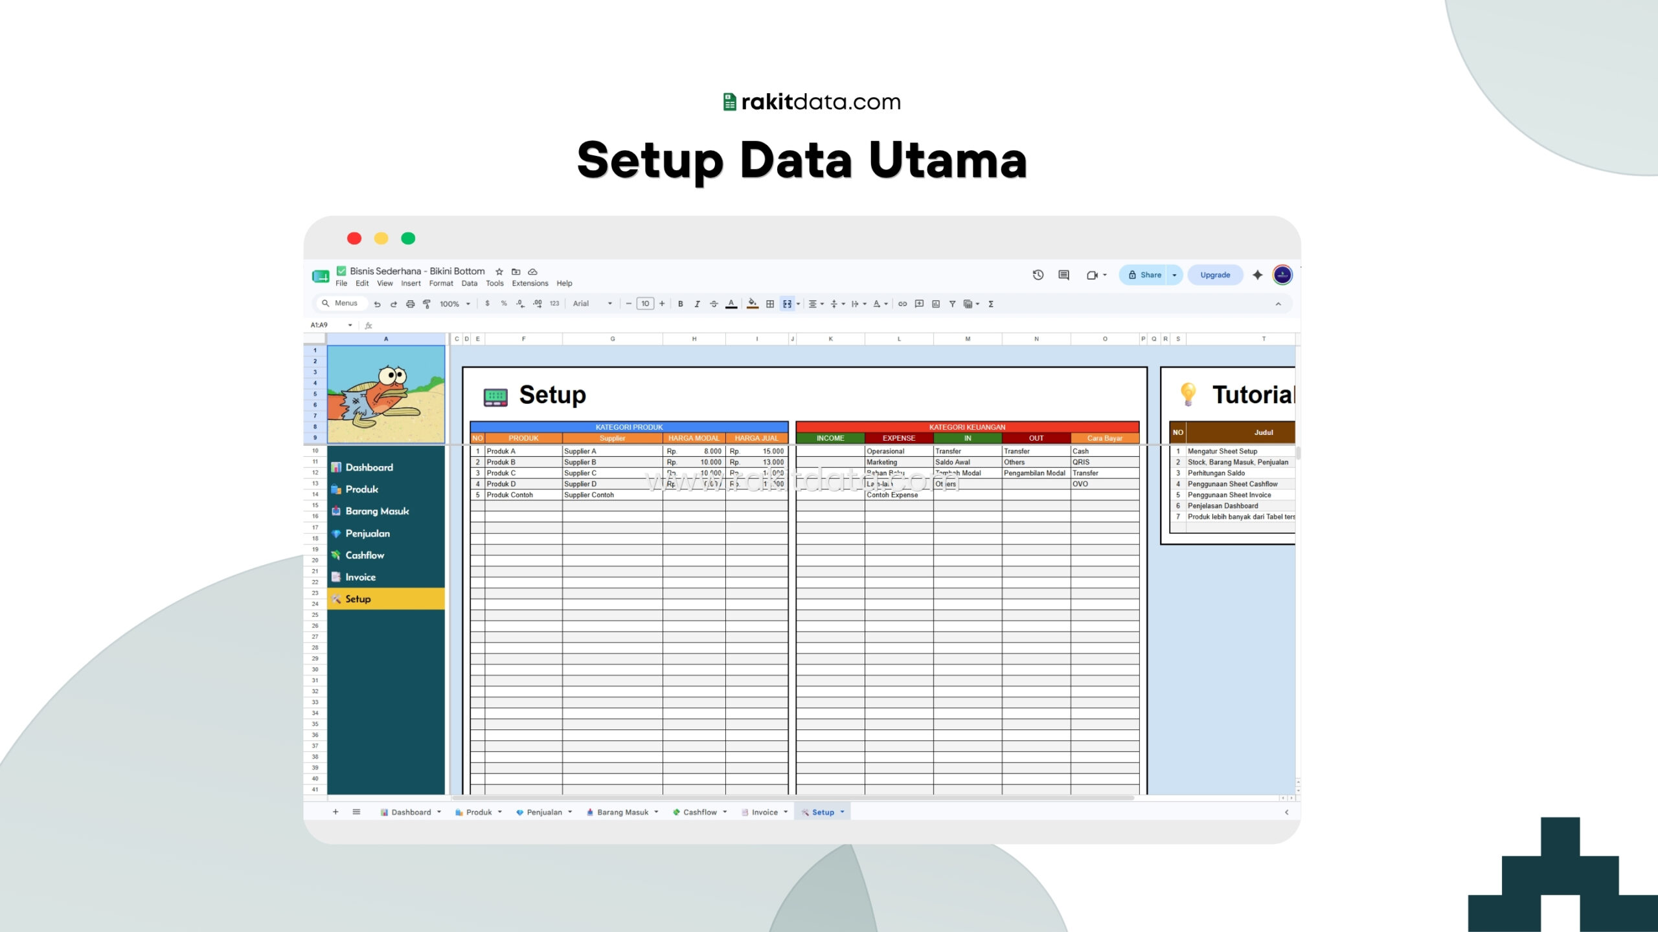Open the text rotation dropdown
Image resolution: width=1658 pixels, height=932 pixels.
880,304
